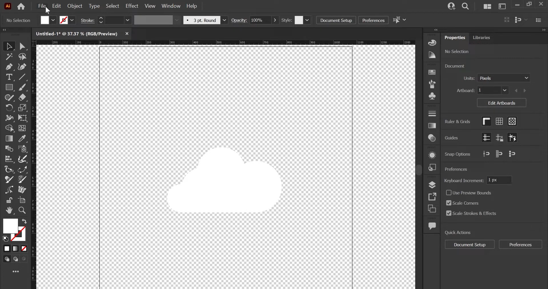
Task: Select the Eyedropper tool
Action: click(x=22, y=139)
